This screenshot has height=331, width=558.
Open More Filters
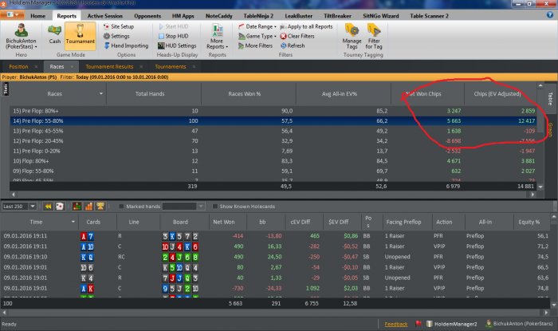tap(255, 45)
